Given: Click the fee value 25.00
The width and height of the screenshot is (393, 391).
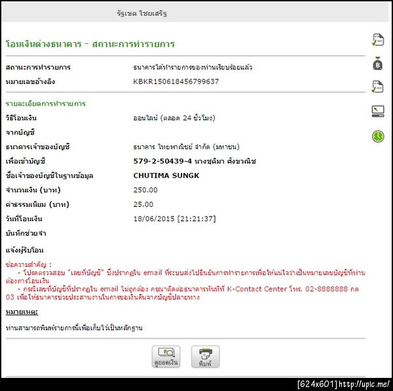Looking at the screenshot, I should coord(143,204).
